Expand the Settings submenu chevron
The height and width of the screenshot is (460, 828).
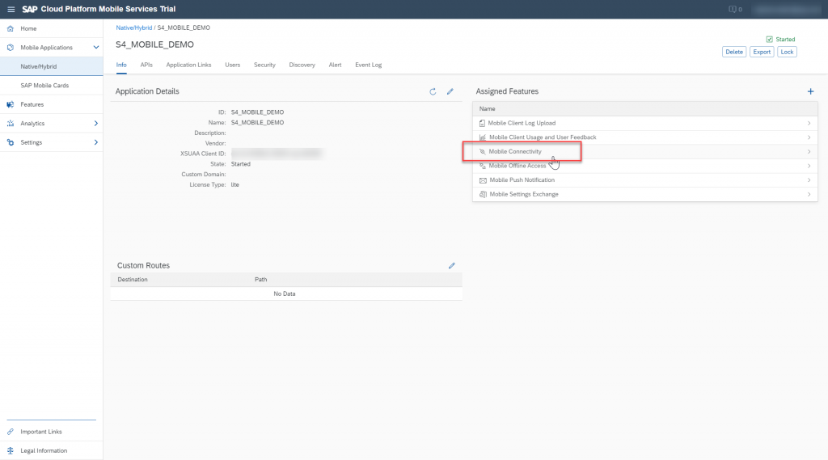96,142
